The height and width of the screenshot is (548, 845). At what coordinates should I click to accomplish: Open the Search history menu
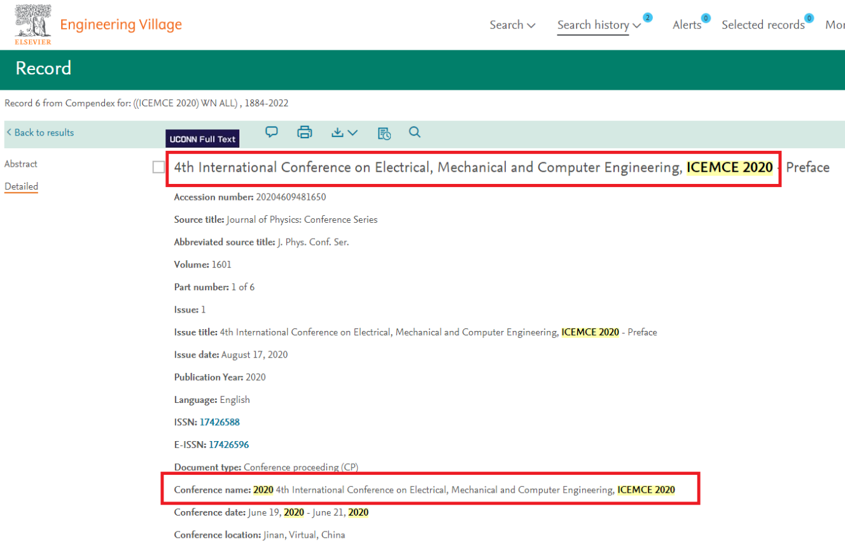(x=593, y=25)
